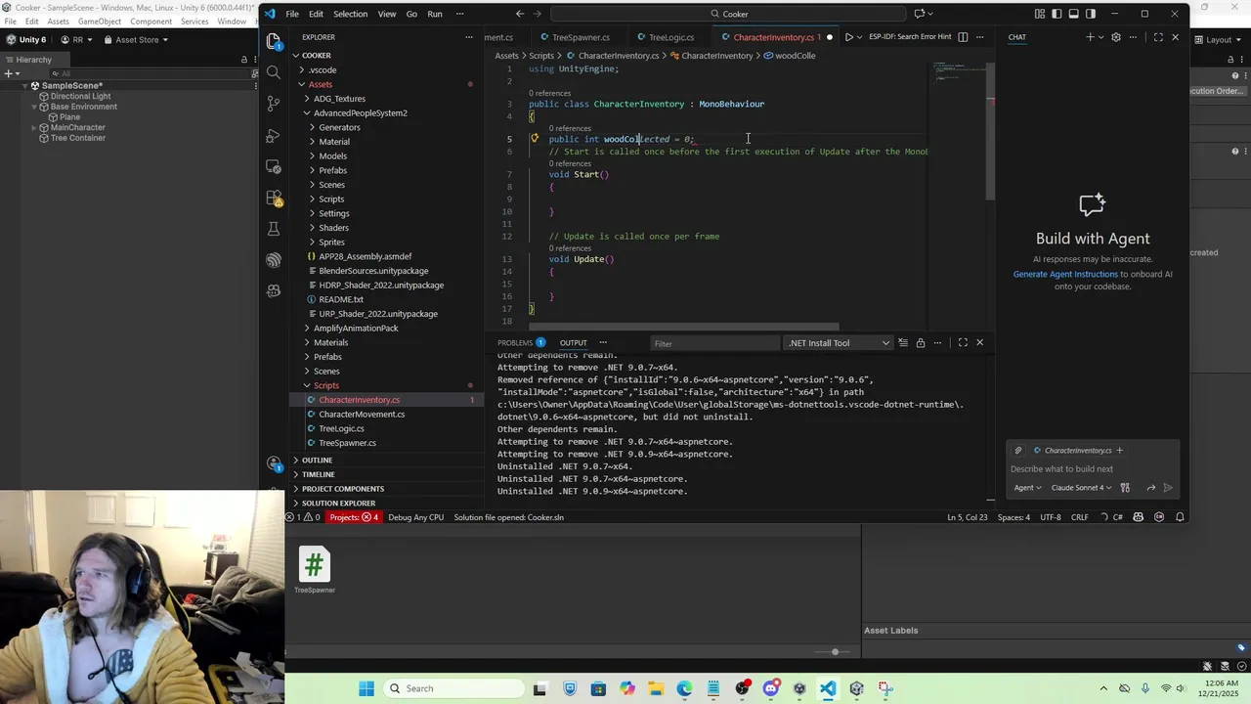Configure chat tools icon
1251x704 pixels.
[1125, 488]
